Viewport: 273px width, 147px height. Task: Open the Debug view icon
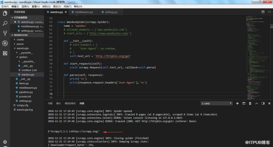[5, 43]
